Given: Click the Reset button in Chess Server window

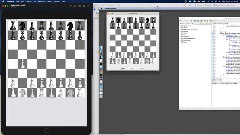Looking at the screenshot, I should 123,68.
